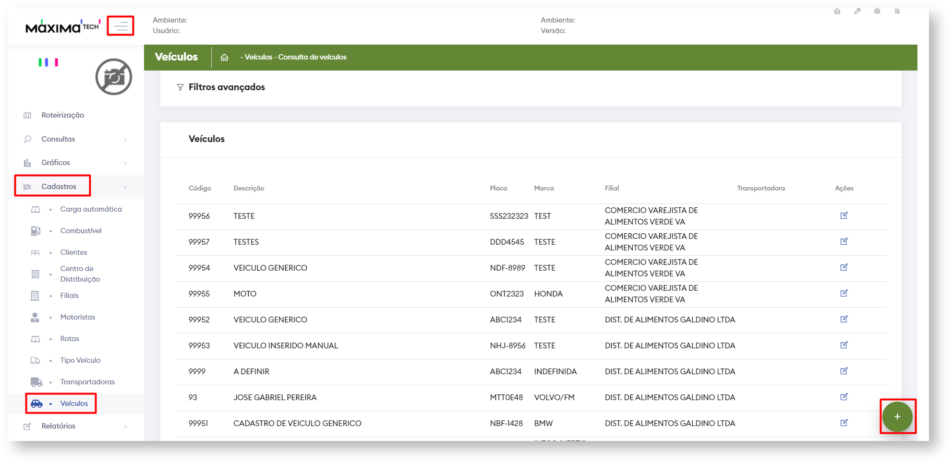Click the green add vehicle plus button
The height and width of the screenshot is (464, 952).
(x=897, y=416)
